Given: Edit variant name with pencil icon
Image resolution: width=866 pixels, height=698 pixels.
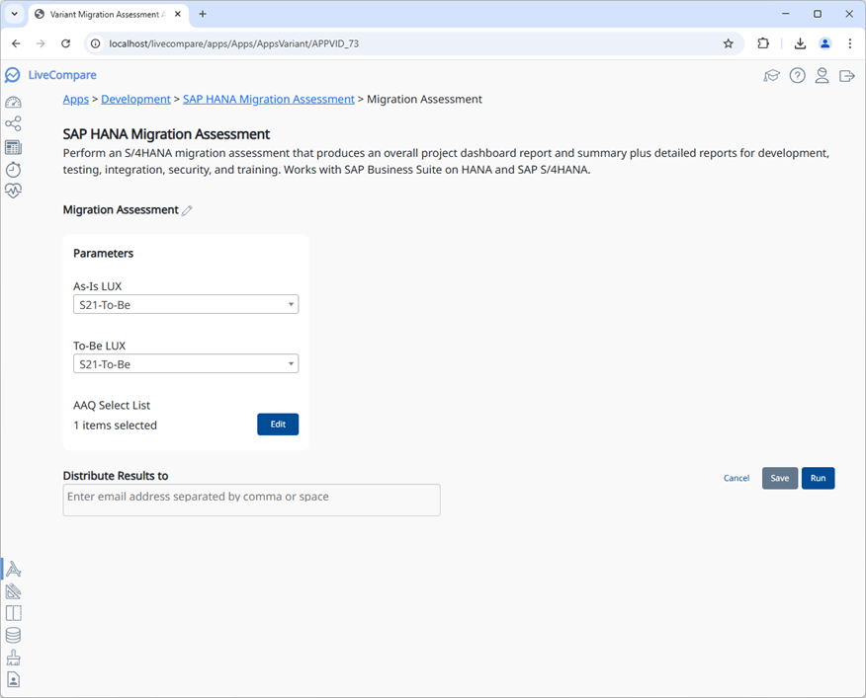Looking at the screenshot, I should pos(187,210).
